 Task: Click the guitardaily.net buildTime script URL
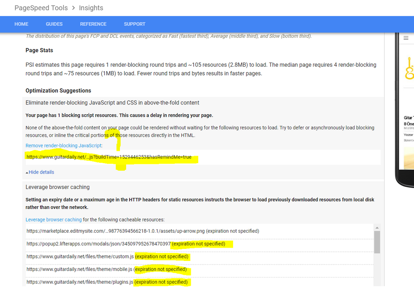[x=109, y=157]
